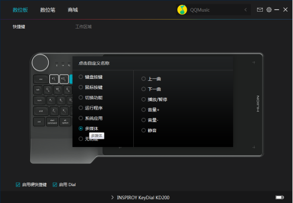Select the S key on the tablet
293x203 pixels.
click(61, 100)
